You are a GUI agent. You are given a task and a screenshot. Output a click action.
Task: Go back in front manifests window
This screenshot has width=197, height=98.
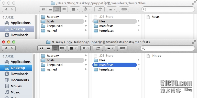coord(6,48)
